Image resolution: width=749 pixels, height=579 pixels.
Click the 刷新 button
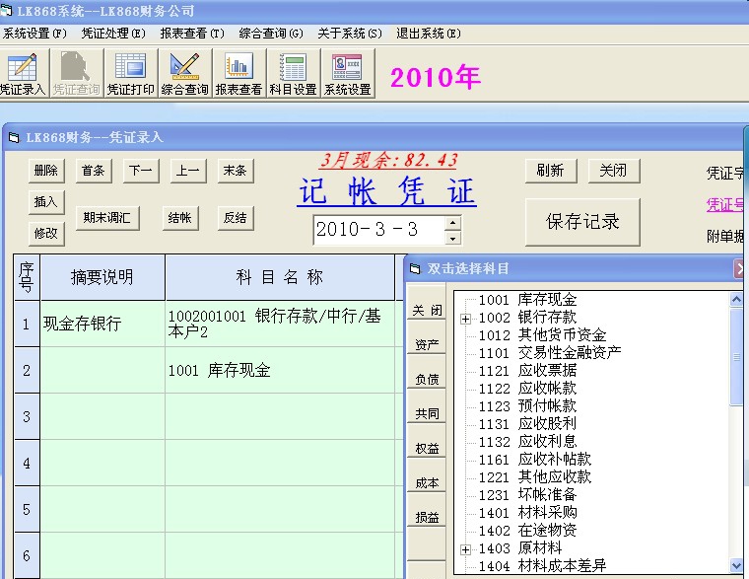(x=551, y=171)
